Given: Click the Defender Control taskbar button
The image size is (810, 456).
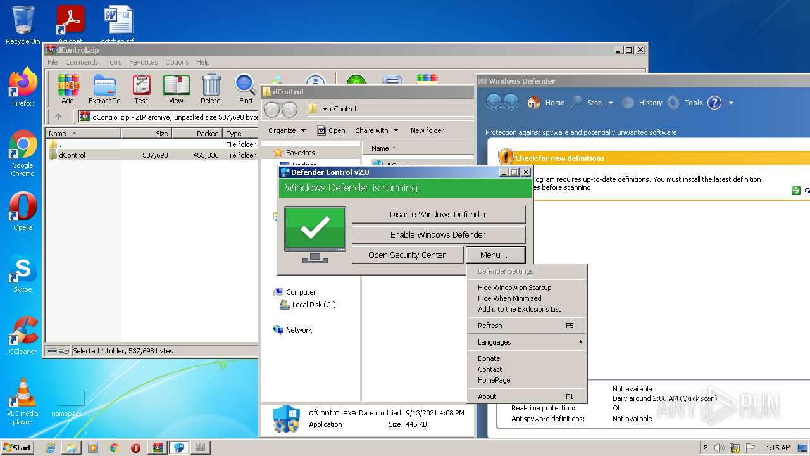Looking at the screenshot, I should click(x=179, y=448).
